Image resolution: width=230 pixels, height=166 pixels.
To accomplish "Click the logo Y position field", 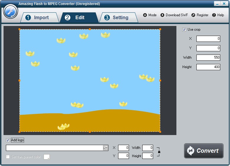I will click(x=123, y=156).
